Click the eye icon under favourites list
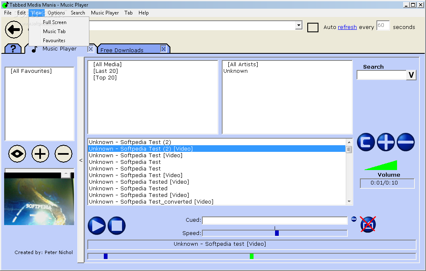Viewport: 426px width, 271px height. coord(17,154)
